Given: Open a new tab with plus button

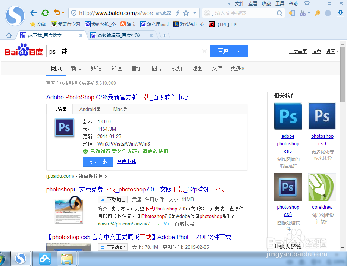Looking at the screenshot, I should coord(165,35).
